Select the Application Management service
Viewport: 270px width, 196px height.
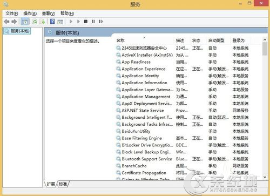click(182, 97)
